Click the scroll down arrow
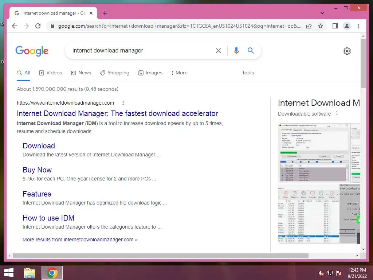The image size is (373, 280). click(363, 249)
